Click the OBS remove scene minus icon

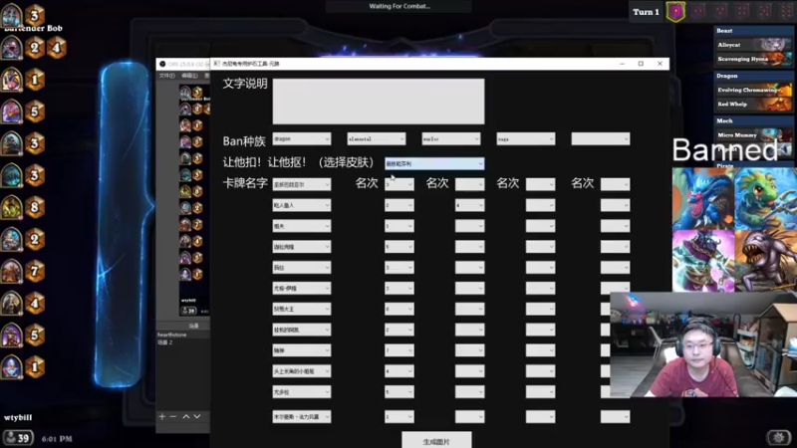click(x=172, y=416)
